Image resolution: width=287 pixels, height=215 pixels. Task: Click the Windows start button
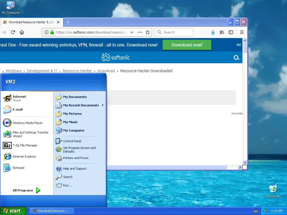tap(13, 211)
